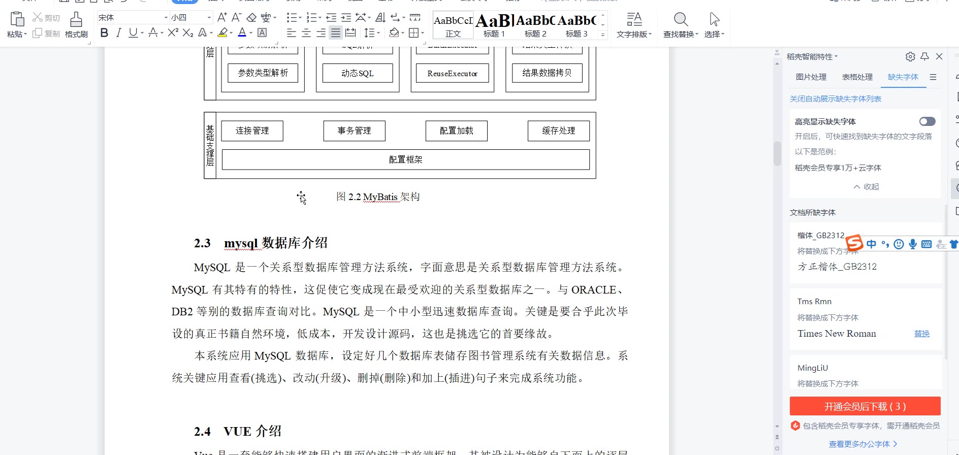
Task: Apply italic formatting
Action: [118, 33]
